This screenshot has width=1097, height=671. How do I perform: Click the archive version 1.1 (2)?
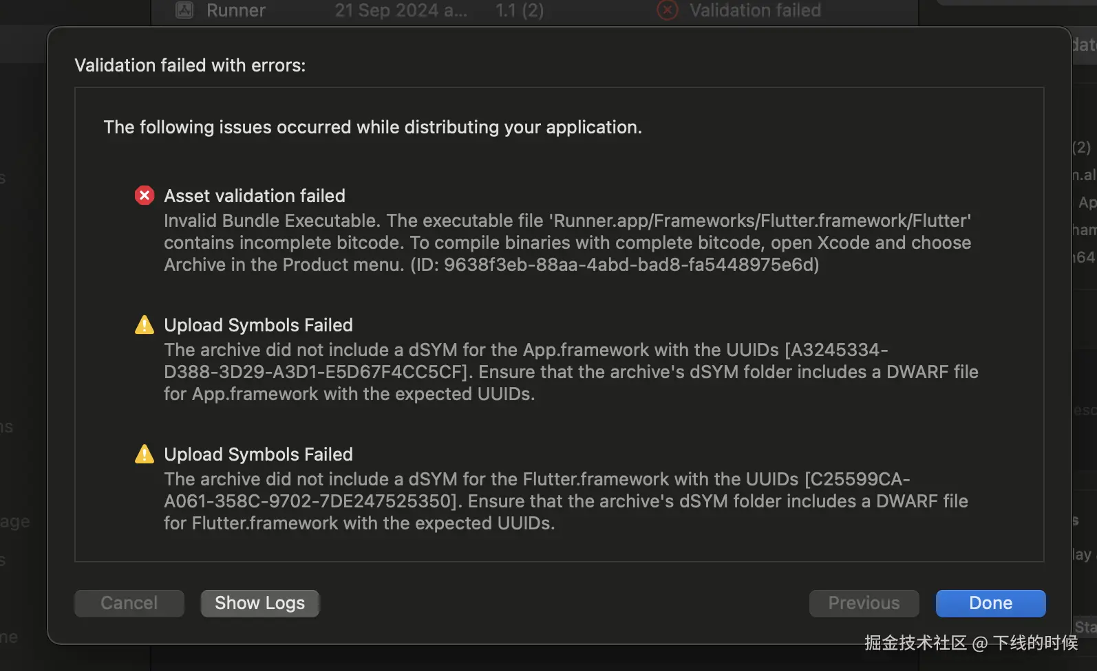(520, 10)
